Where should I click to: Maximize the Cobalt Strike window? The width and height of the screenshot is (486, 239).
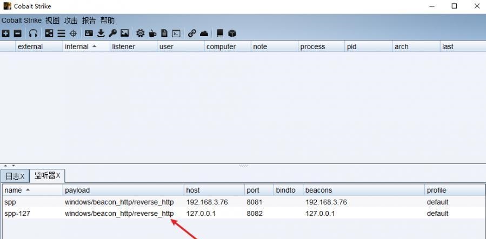point(454,6)
